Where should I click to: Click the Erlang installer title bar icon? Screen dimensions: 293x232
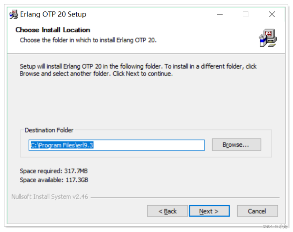14,14
